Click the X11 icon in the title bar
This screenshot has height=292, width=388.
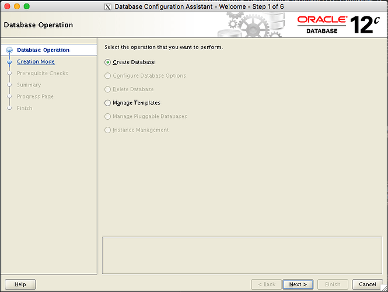point(108,6)
